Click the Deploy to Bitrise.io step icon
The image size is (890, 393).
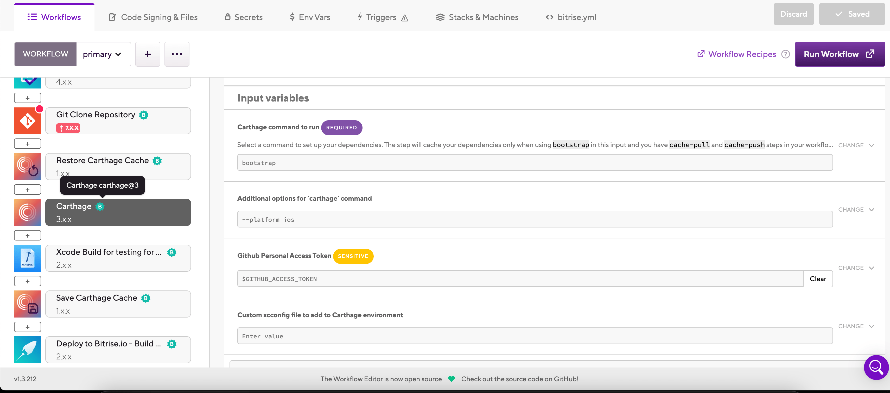click(27, 350)
